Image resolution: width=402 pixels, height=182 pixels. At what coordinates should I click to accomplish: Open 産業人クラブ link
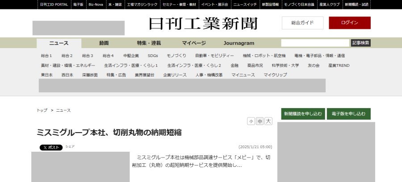click(330, 4)
